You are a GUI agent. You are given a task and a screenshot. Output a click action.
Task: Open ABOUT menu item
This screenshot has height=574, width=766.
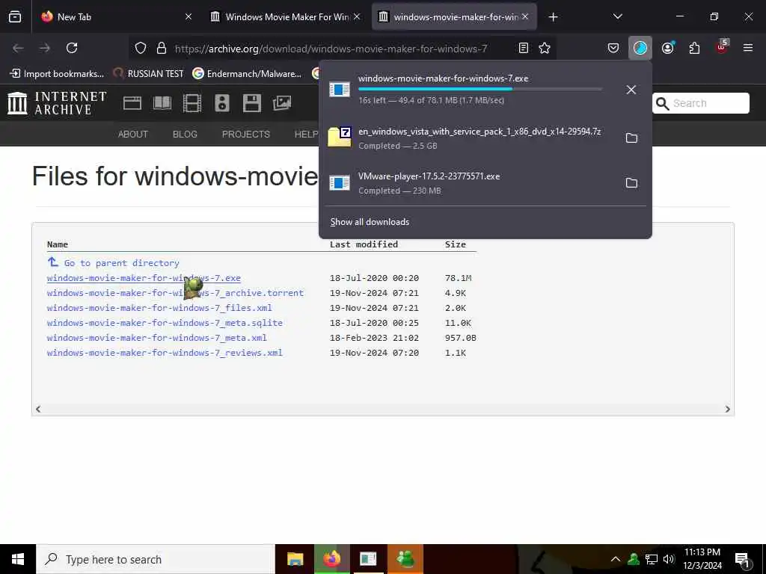pos(133,135)
